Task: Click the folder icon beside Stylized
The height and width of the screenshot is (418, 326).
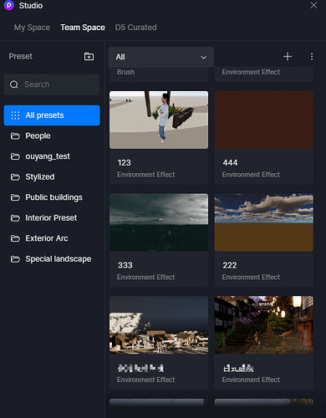Action: (x=15, y=177)
